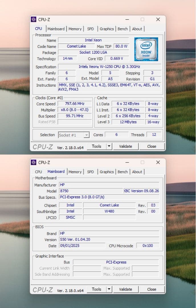Click CPU-Z app icon in top window title bar
Viewport: 196px width, 308px height.
click(34, 19)
